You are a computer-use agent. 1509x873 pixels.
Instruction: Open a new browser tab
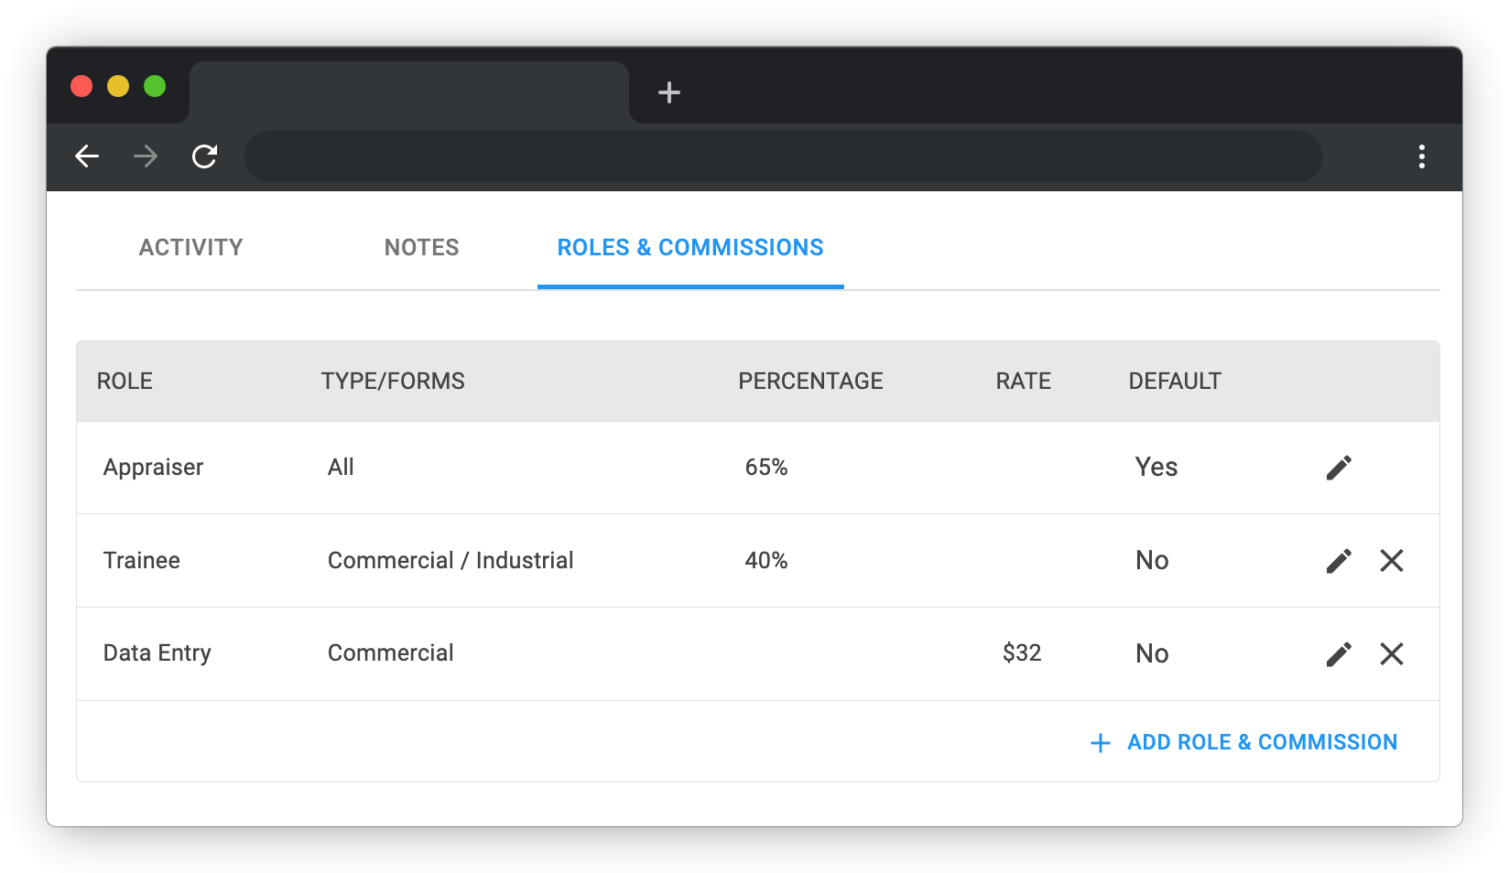tap(669, 92)
